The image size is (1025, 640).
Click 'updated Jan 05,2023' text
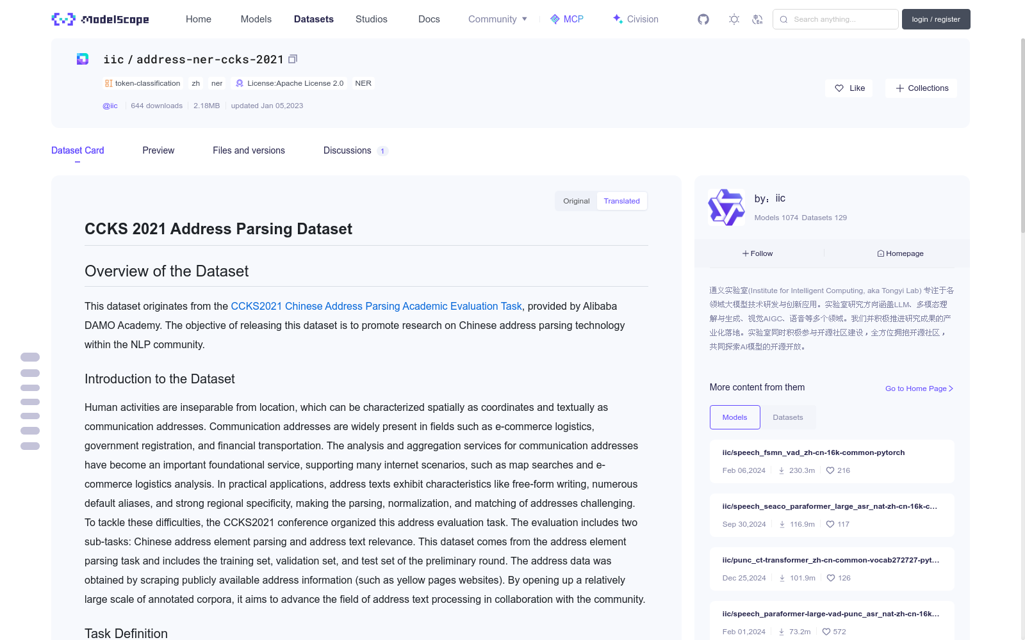pos(267,106)
